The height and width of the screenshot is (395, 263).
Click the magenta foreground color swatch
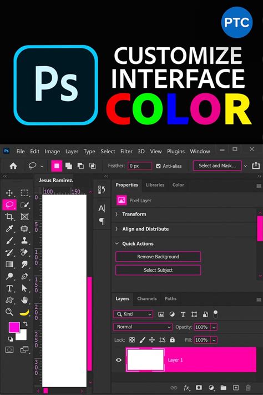[x=14, y=327]
